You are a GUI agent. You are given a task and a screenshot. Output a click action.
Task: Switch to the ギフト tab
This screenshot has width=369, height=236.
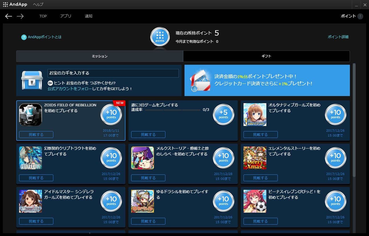tap(266, 56)
